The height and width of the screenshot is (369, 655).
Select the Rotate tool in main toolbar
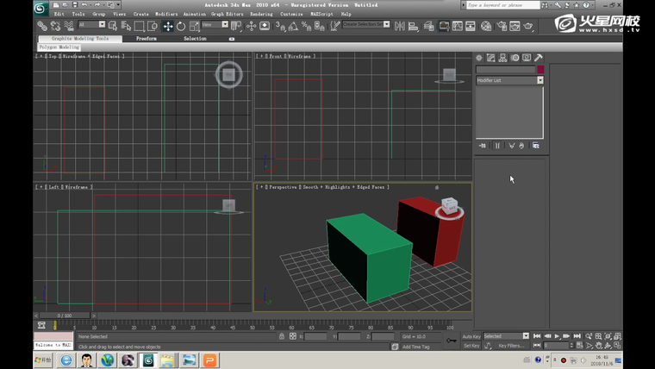tap(181, 26)
